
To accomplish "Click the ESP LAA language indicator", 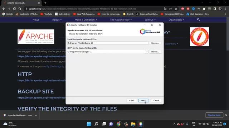I will [x=194, y=124].
